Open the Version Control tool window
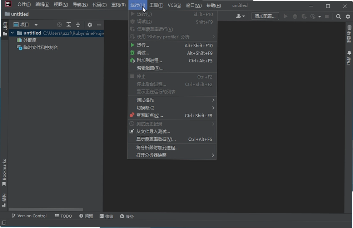The image size is (353, 228). (x=29, y=216)
